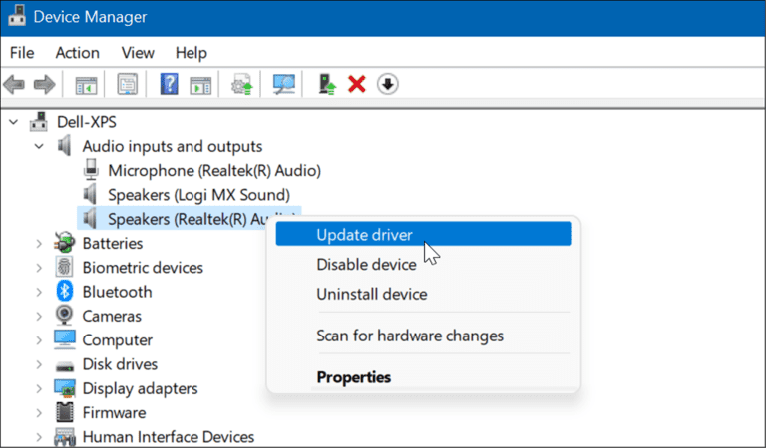This screenshot has width=766, height=448.
Task: Expand the Bluetooth category
Action: click(39, 292)
